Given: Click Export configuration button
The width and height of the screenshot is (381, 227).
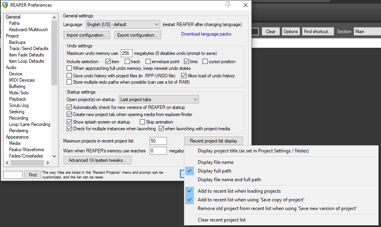Looking at the screenshot, I should coord(137,35).
